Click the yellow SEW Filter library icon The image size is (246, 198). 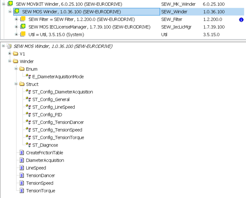pyautogui.click(x=23, y=19)
